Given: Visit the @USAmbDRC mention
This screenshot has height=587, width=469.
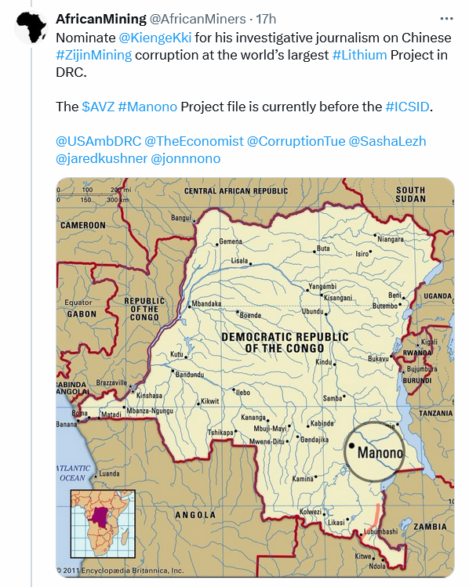Looking at the screenshot, I should 99,141.
